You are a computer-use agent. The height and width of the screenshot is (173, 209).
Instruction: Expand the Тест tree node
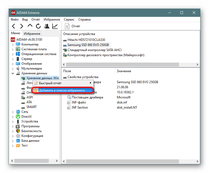pyautogui.click(x=13, y=146)
